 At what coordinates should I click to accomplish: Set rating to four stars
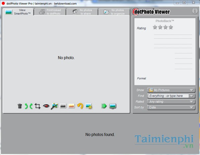click(x=171, y=27)
